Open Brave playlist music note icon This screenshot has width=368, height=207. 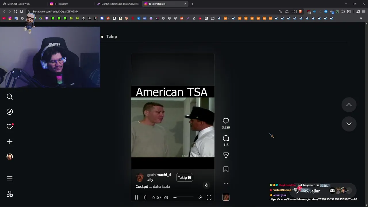click(x=358, y=11)
